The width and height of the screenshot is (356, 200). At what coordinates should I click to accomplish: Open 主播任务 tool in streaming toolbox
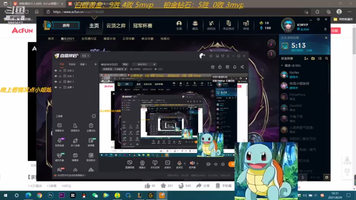point(91,128)
